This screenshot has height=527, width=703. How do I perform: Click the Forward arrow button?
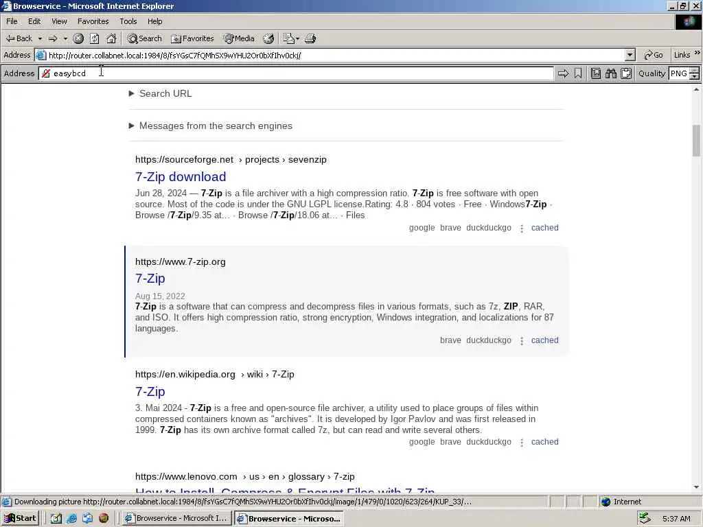pos(53,38)
